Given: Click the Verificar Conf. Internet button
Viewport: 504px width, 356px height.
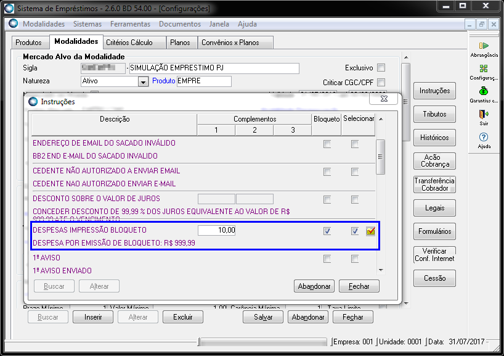Looking at the screenshot, I should pyautogui.click(x=434, y=255).
